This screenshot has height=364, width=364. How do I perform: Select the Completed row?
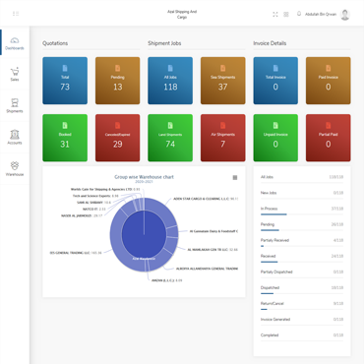tap(302, 335)
